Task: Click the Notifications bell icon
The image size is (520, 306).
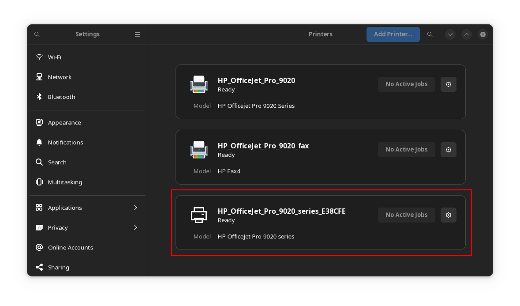Action: (39, 142)
